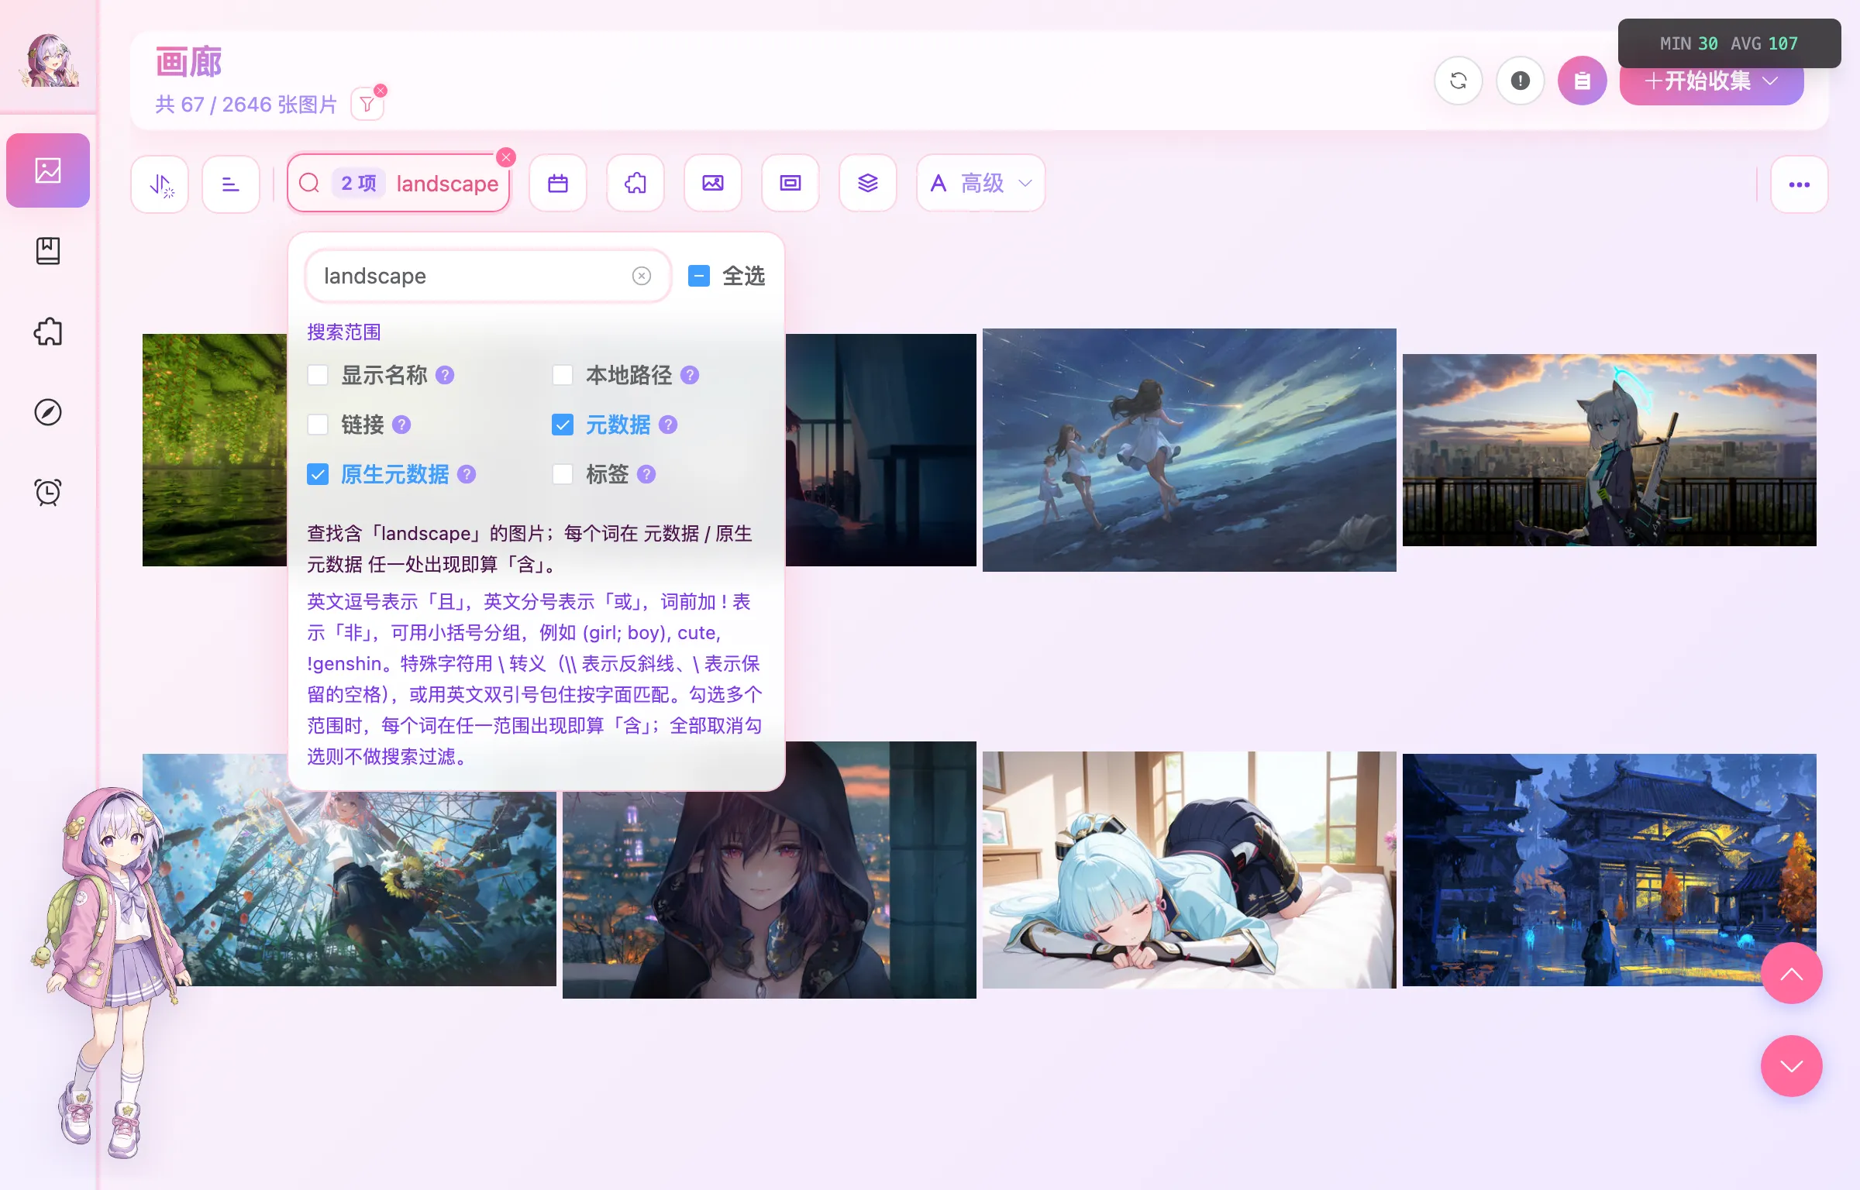Clear the landscape text in the search field

point(642,276)
